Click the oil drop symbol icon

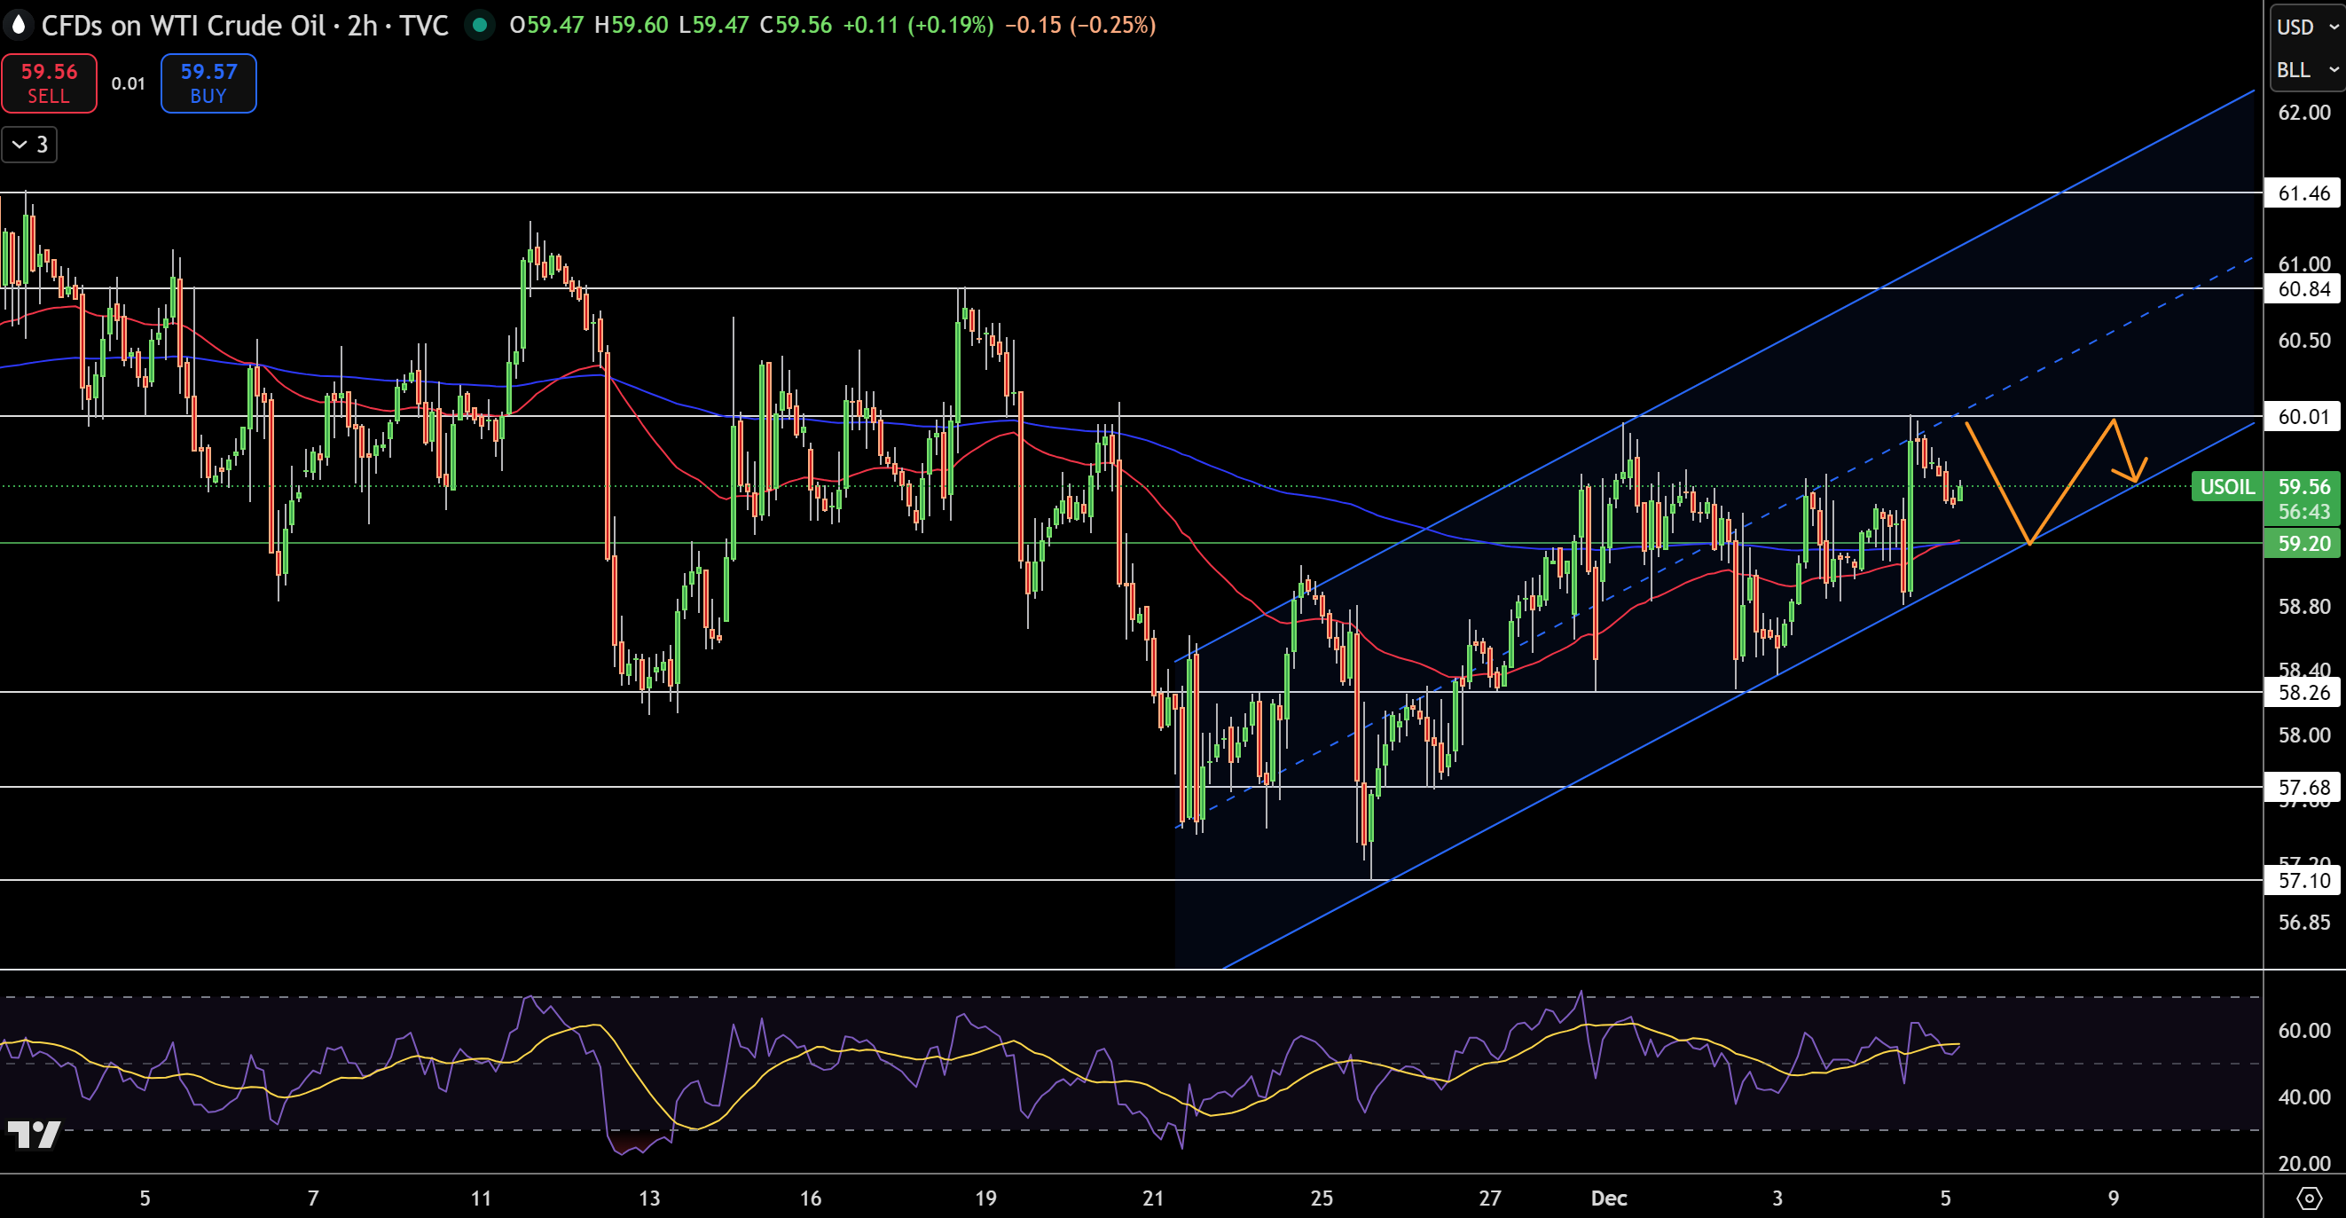[x=19, y=25]
